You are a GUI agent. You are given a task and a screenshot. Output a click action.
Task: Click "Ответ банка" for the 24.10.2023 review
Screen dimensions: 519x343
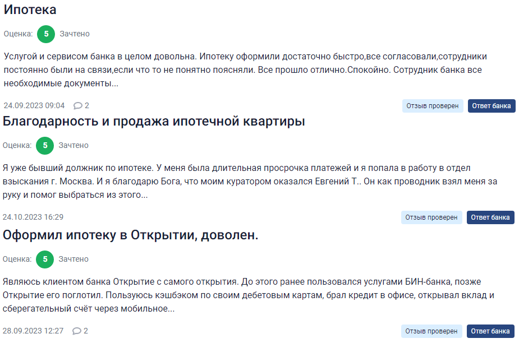[x=490, y=217]
